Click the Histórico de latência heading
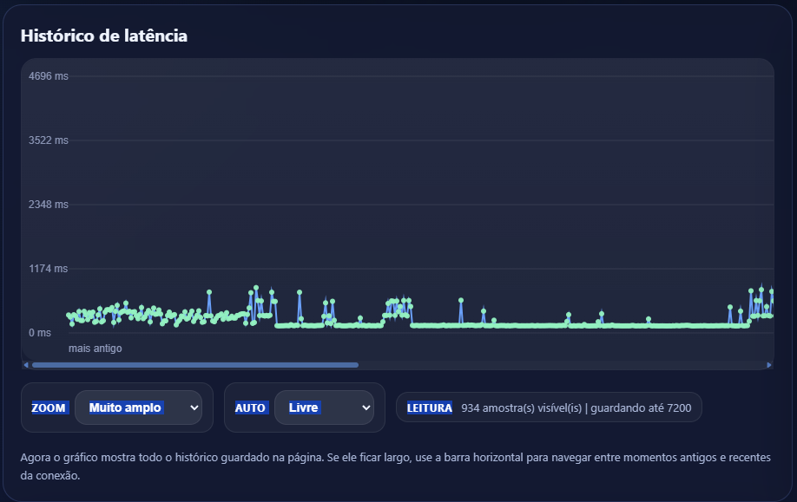The image size is (797, 502). tap(104, 36)
